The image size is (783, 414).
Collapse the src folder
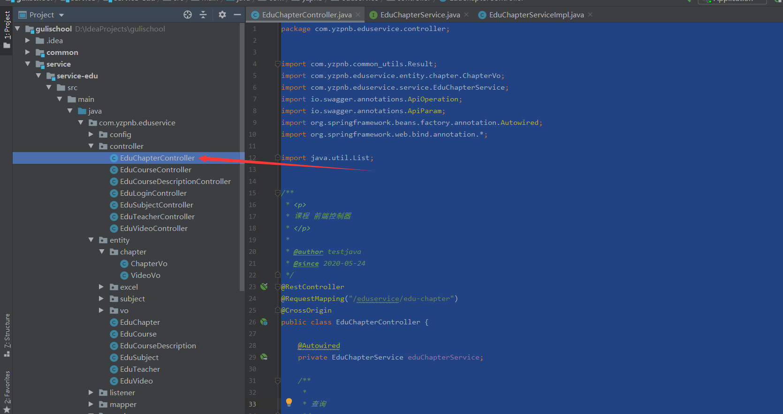[x=49, y=87]
